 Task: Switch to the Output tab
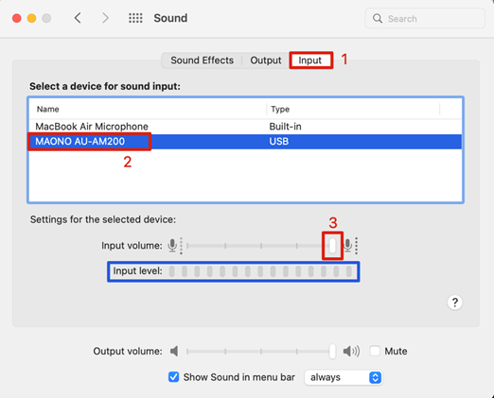266,61
